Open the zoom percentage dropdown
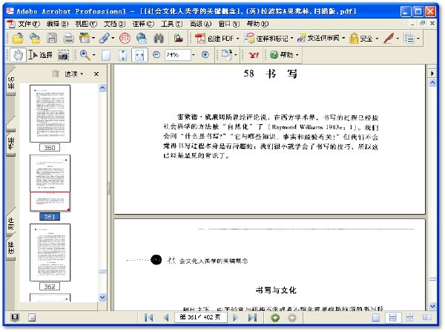The image size is (445, 332). 194,55
